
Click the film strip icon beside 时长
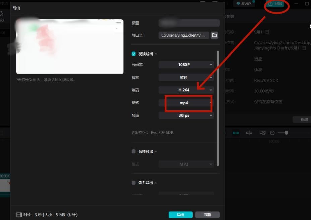coord(19,215)
